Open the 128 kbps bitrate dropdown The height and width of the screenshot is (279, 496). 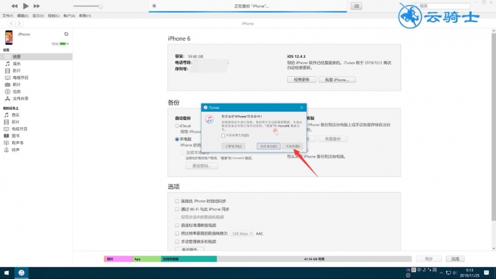tap(242, 234)
